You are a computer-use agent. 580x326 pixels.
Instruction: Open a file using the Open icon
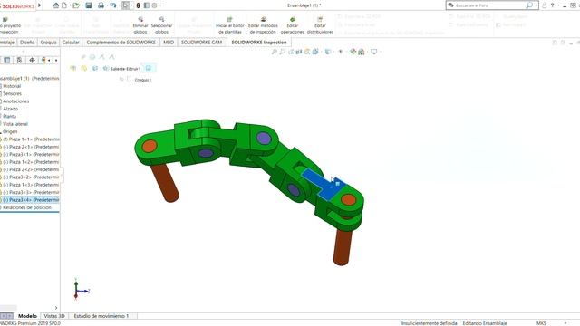click(76, 5)
